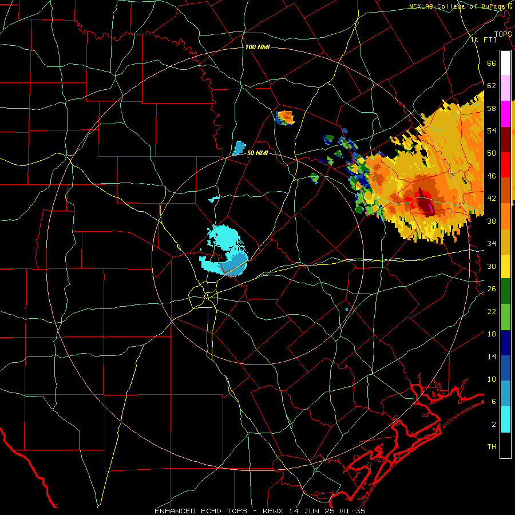Viewport: 515px width, 515px height.
Task: Click the 'K FT' legend units label
Action: coord(484,39)
